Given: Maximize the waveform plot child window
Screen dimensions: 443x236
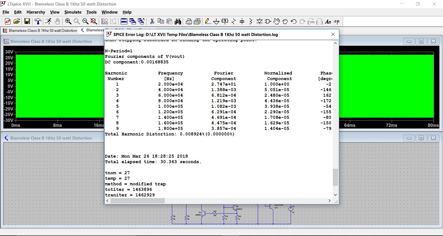Looking at the screenshot, I should click(421, 41).
